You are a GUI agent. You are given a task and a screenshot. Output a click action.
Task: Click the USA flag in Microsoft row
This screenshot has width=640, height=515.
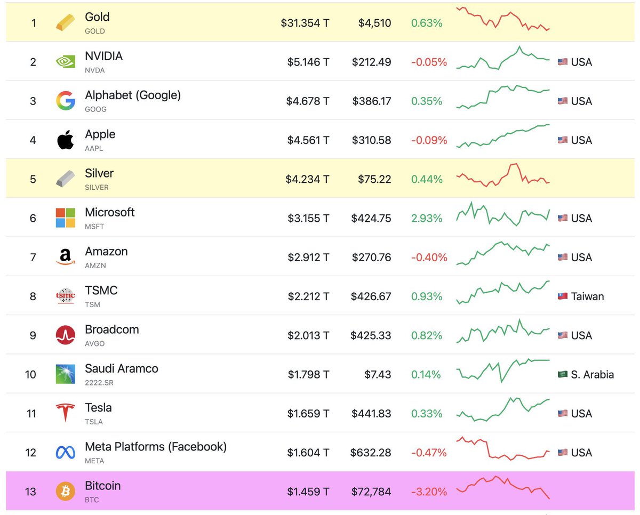click(x=562, y=218)
